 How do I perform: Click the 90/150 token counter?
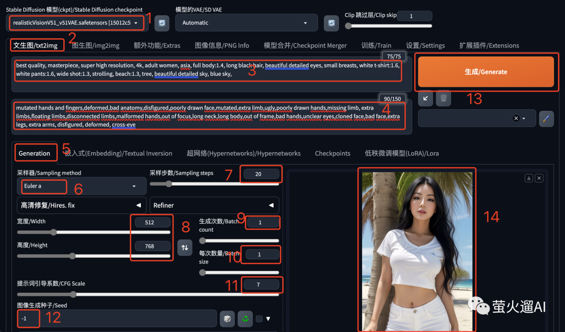tap(392, 99)
